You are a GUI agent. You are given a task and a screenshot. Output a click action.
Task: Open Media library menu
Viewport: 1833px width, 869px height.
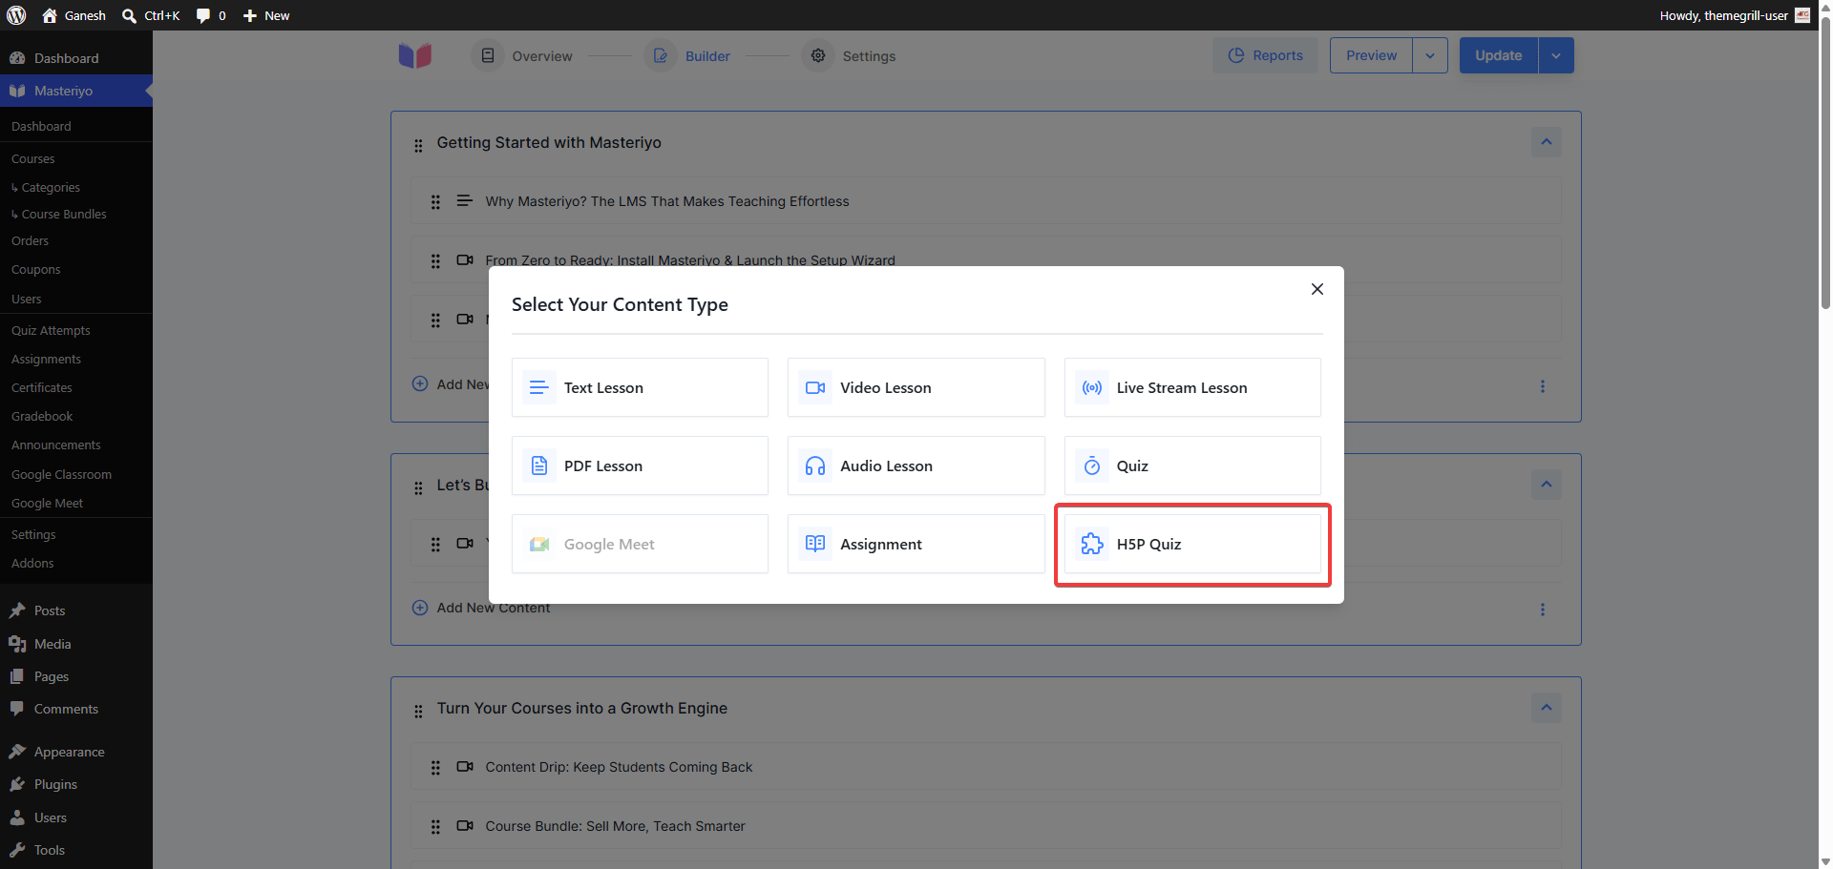[x=76, y=644]
